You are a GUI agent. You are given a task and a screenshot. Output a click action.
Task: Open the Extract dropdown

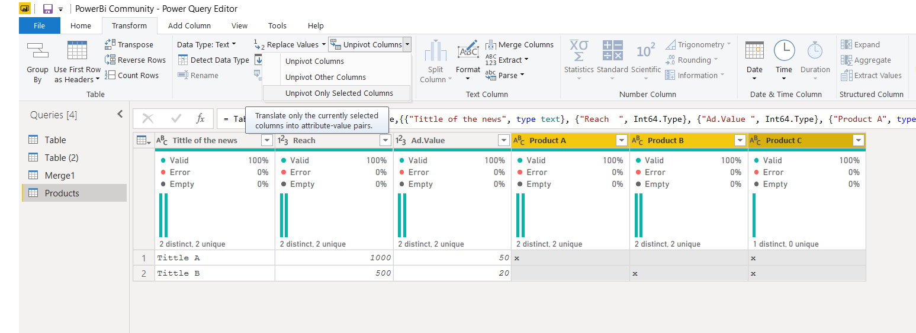click(507, 60)
